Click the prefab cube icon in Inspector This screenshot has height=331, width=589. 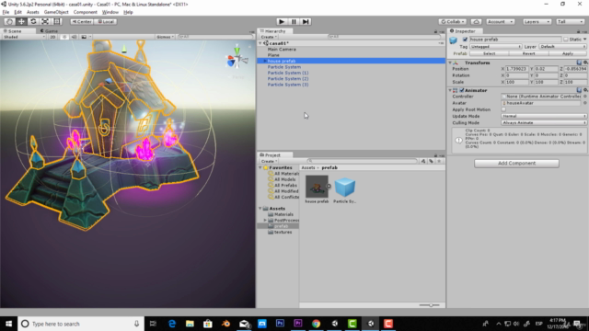tap(454, 40)
